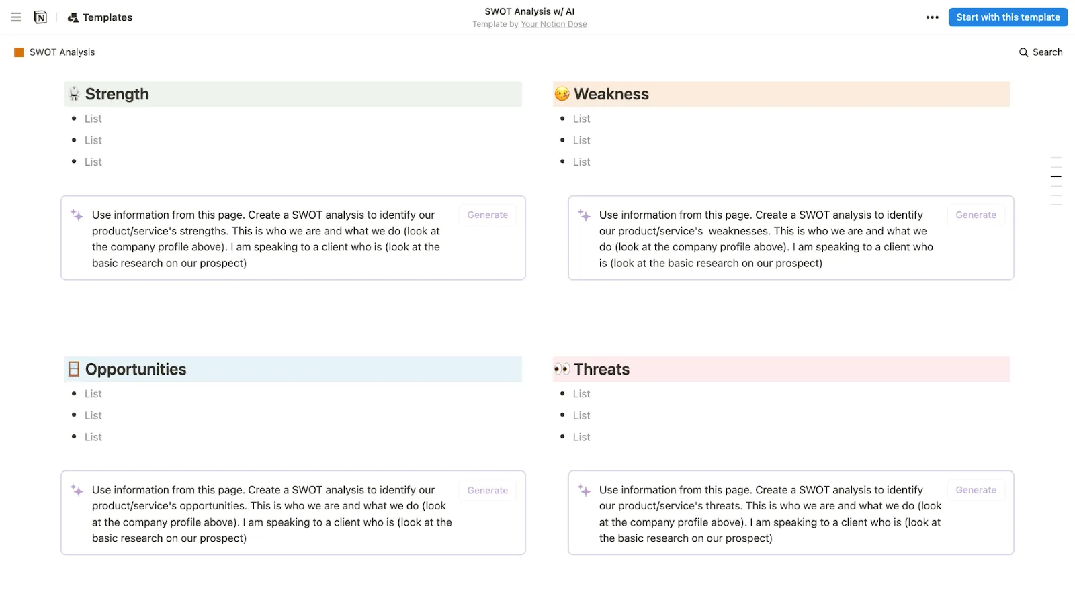This screenshot has width=1075, height=596.
Task: Click the AI sparkle icon in threats prompt
Action: pos(585,491)
